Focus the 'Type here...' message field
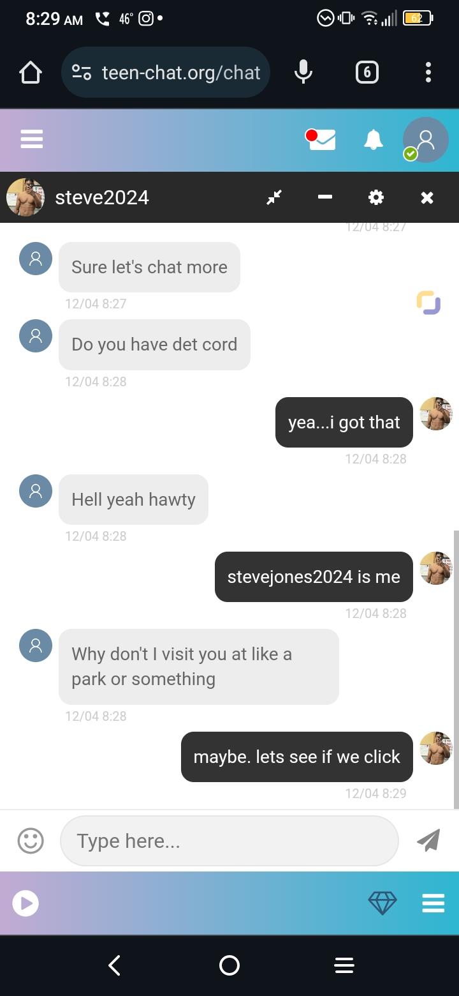Screen dimensions: 459x996 (x=229, y=841)
